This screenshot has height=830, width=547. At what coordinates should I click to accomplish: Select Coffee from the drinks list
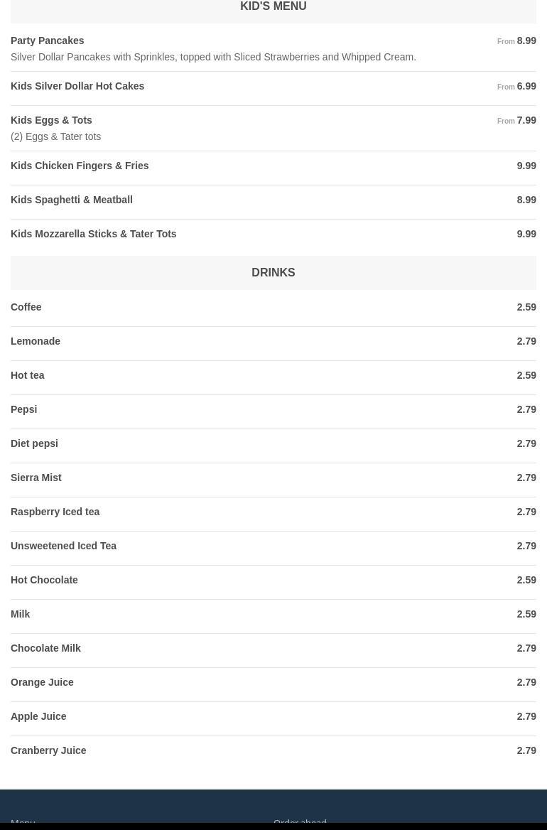tap(26, 307)
